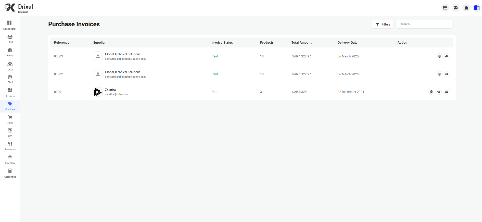
Task: Open notifications bell icon
Action: 466,8
